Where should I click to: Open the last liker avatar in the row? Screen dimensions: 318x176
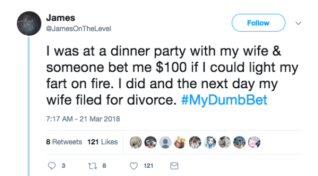tap(254, 142)
